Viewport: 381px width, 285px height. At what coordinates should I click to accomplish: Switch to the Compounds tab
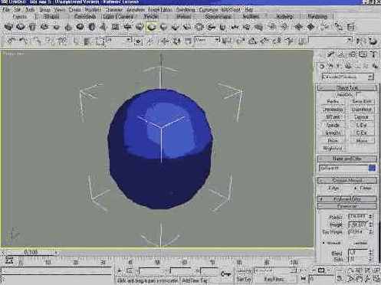click(x=85, y=17)
